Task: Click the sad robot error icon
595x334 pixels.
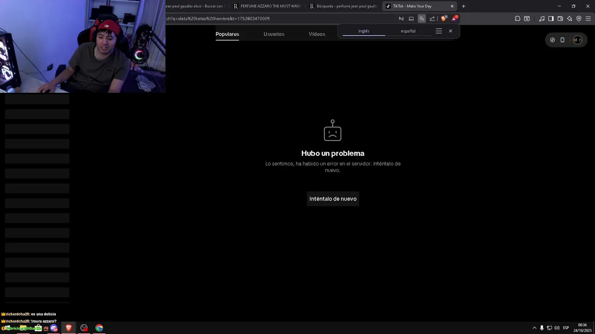Action: tap(332, 130)
